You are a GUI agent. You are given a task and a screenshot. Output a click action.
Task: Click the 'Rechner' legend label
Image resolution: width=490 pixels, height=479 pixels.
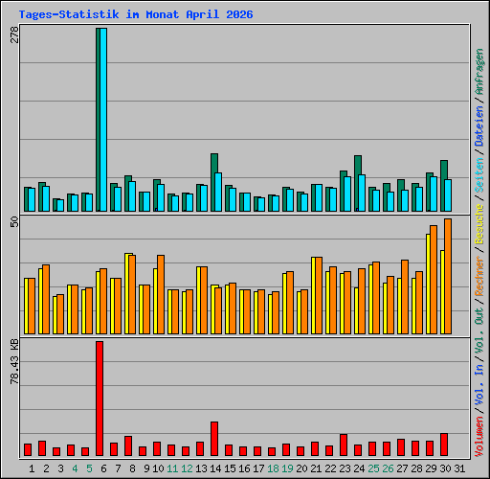click(479, 276)
